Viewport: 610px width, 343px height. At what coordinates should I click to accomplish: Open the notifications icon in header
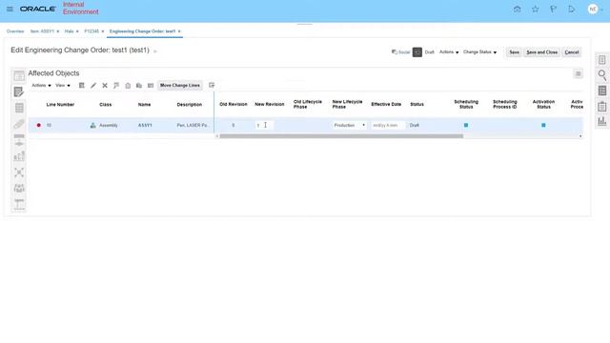pos(571,9)
